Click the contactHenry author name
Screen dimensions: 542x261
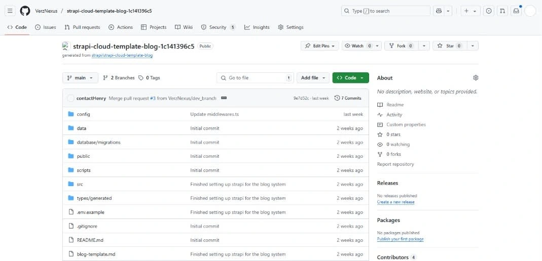tap(91, 98)
